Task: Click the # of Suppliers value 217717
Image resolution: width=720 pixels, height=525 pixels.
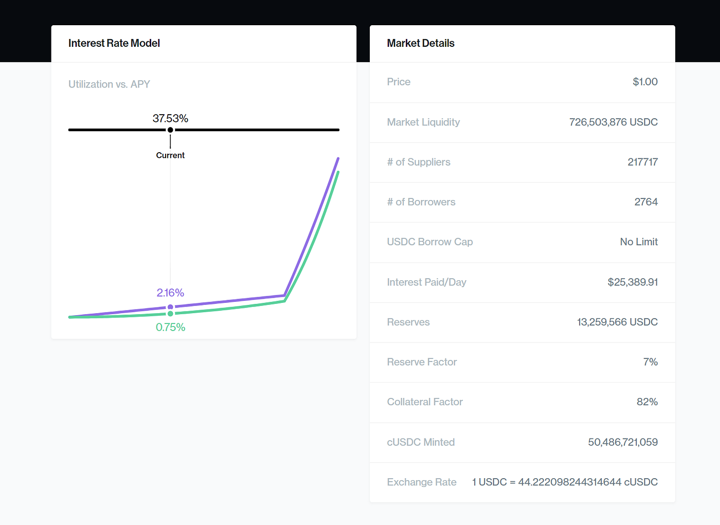Action: (x=642, y=162)
